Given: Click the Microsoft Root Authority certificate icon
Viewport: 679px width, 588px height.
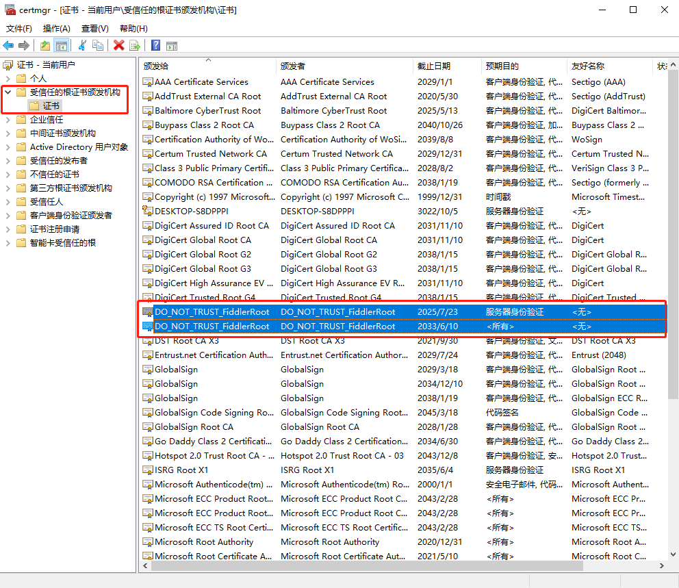Looking at the screenshot, I should coord(148,541).
